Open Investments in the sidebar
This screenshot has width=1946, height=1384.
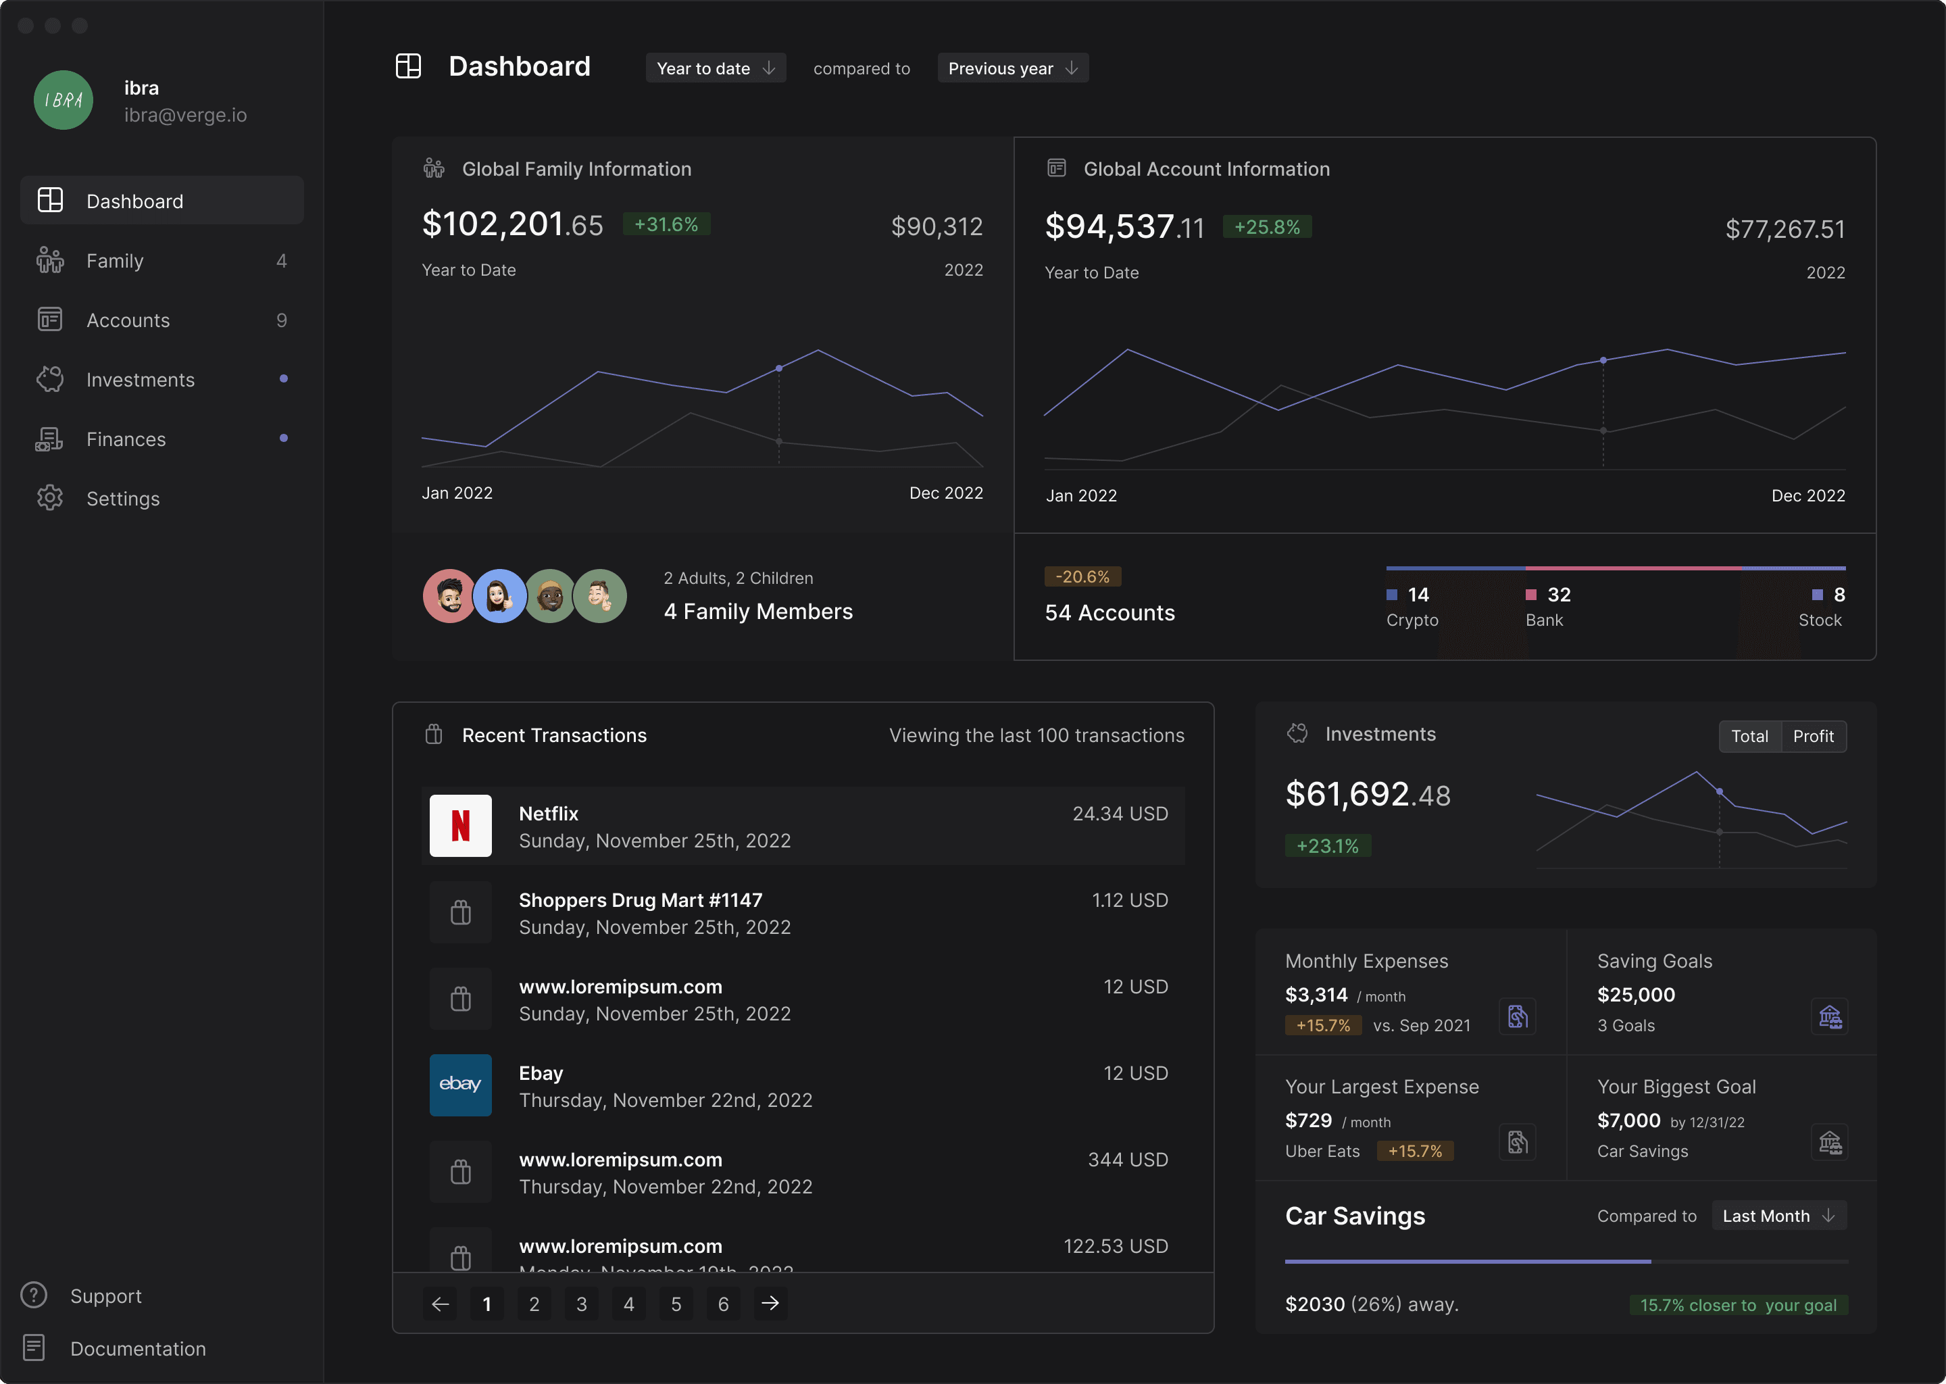pos(162,379)
